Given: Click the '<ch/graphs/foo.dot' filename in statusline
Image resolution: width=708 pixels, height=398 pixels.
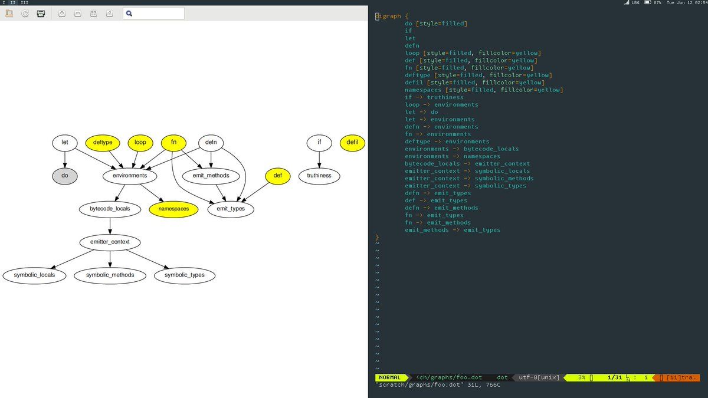Looking at the screenshot, I should [x=449, y=377].
